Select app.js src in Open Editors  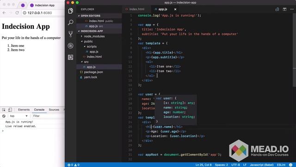[99, 26]
